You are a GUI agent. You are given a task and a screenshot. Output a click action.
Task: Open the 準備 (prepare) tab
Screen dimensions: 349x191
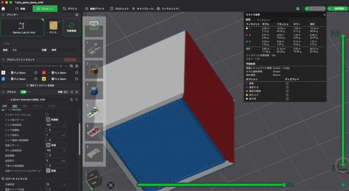click(x=20, y=9)
